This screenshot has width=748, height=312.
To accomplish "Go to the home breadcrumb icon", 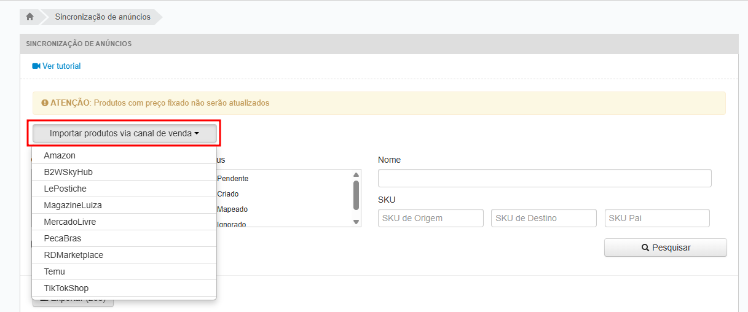I will tap(30, 17).
